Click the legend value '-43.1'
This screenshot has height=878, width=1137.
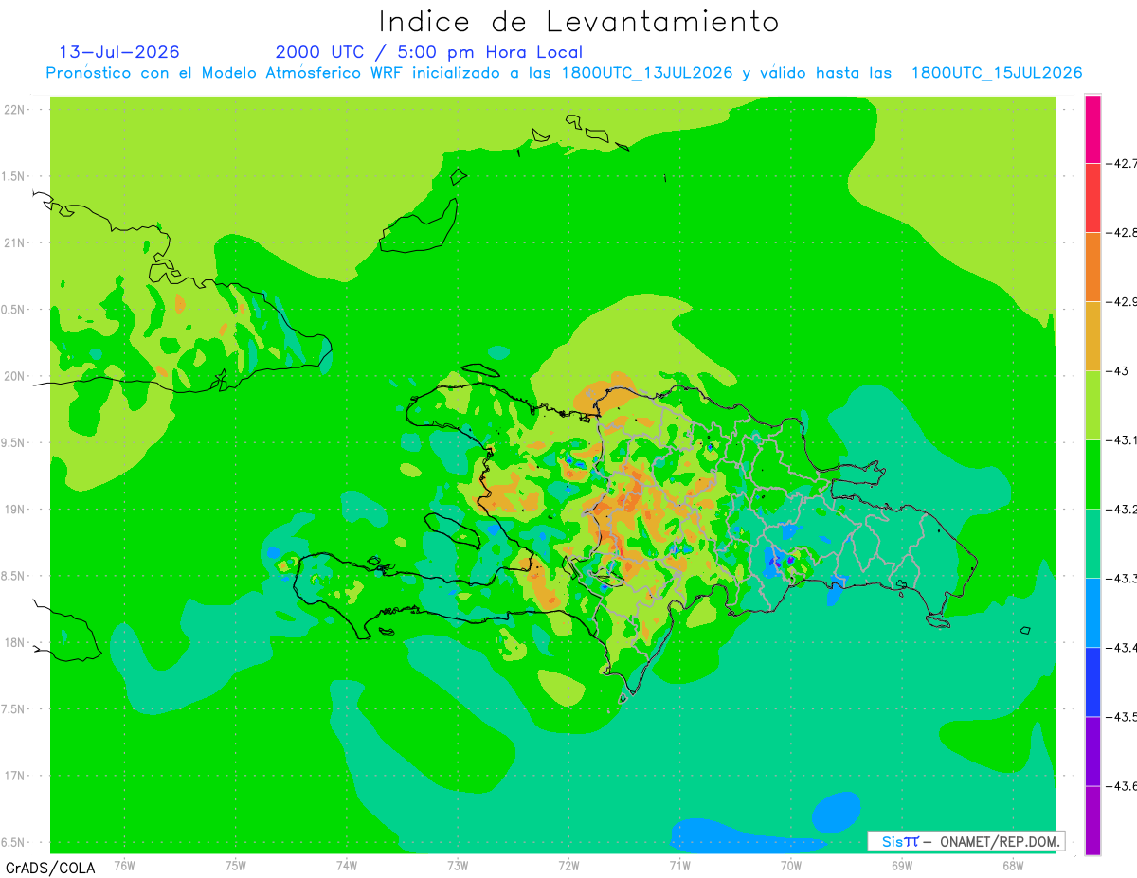pos(1123,440)
